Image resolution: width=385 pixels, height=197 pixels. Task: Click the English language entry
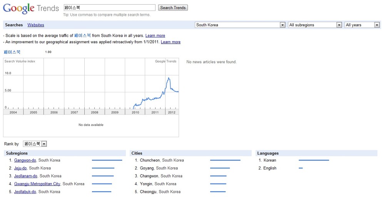pos(270,168)
